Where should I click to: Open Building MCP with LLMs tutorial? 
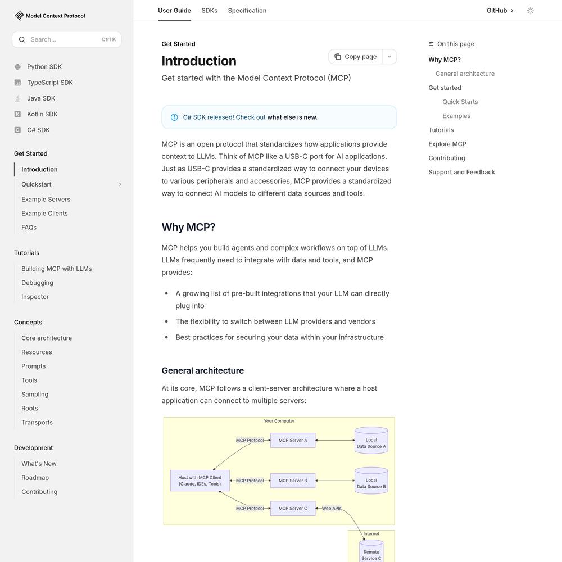(x=57, y=269)
